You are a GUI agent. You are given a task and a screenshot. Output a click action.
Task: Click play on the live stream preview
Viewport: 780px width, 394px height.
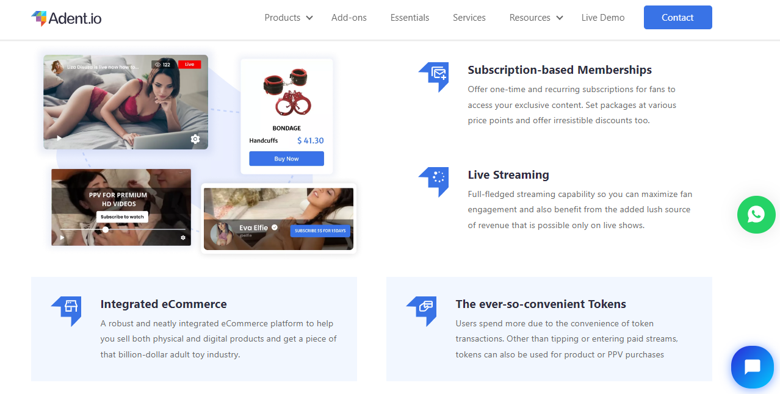[59, 138]
